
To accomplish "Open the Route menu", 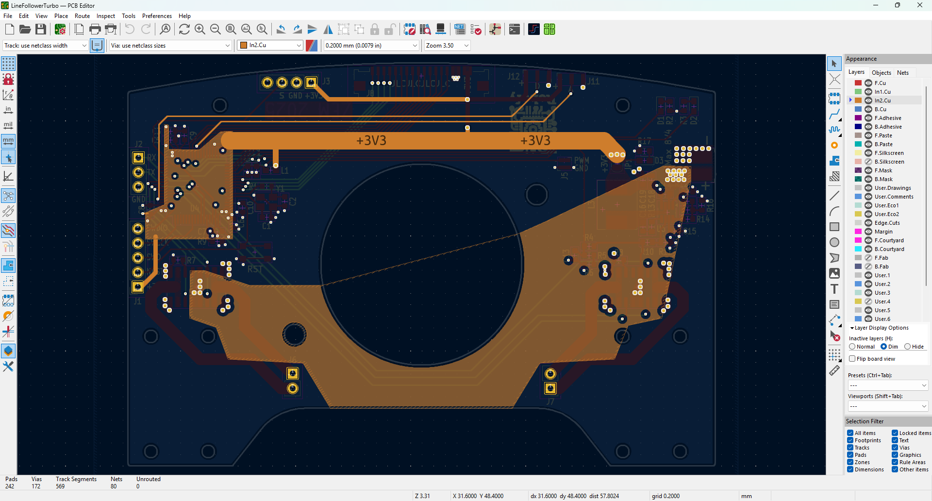I will (82, 16).
